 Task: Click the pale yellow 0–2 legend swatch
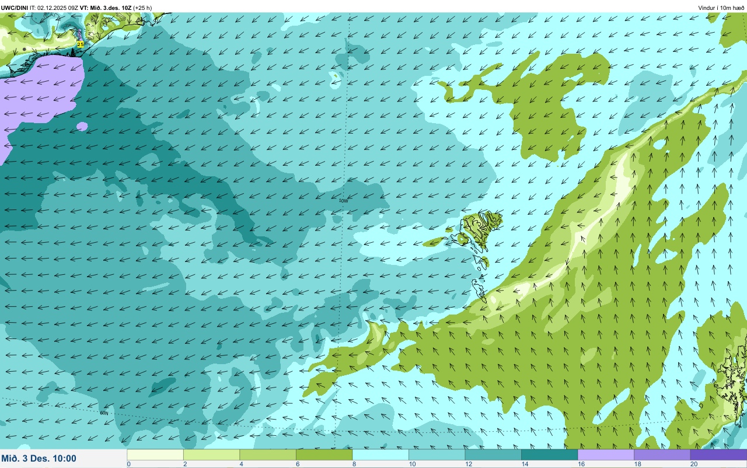(155, 455)
